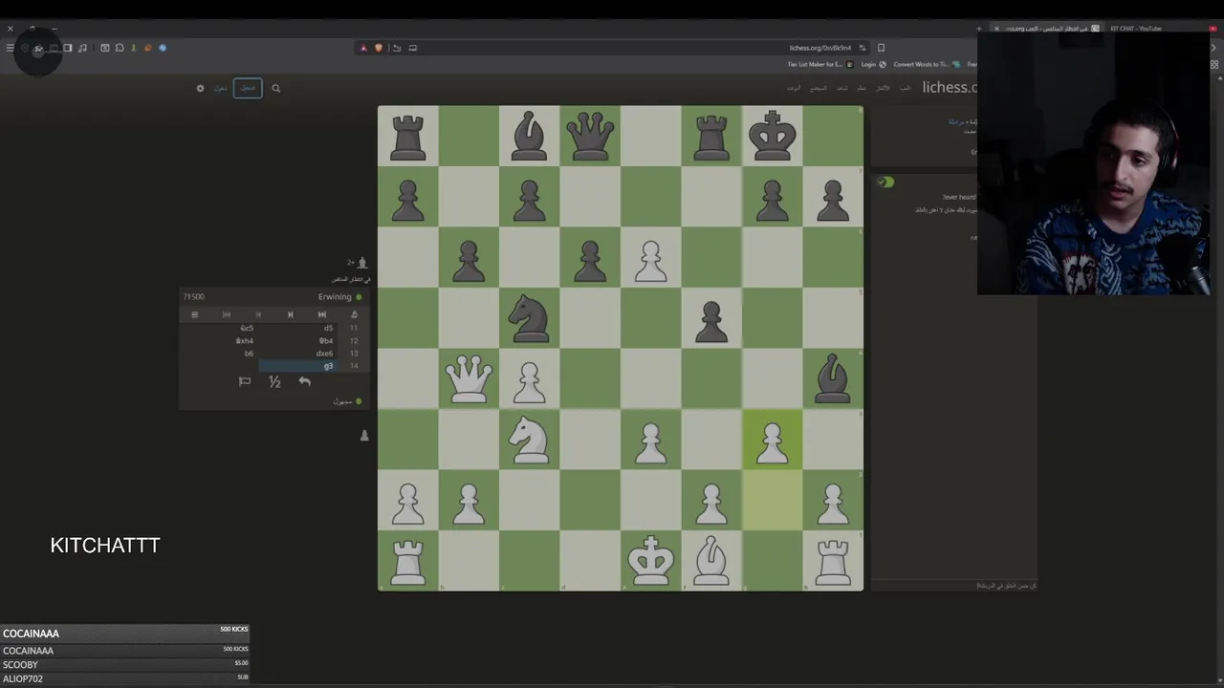Open the bookmarks grid icon at right
The width and height of the screenshot is (1224, 688).
[1214, 64]
